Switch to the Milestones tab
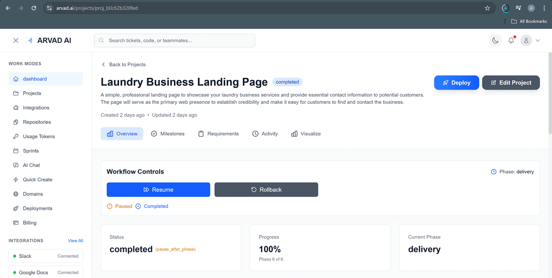This screenshot has width=552, height=278. click(x=168, y=133)
